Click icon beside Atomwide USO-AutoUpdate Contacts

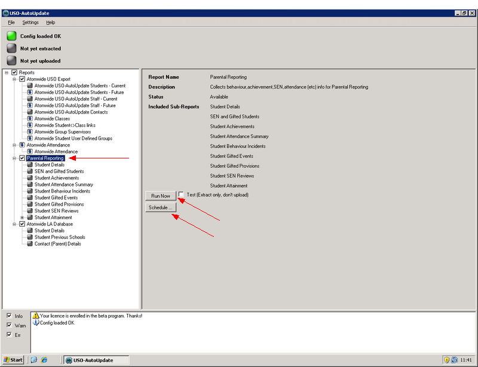tap(30, 112)
